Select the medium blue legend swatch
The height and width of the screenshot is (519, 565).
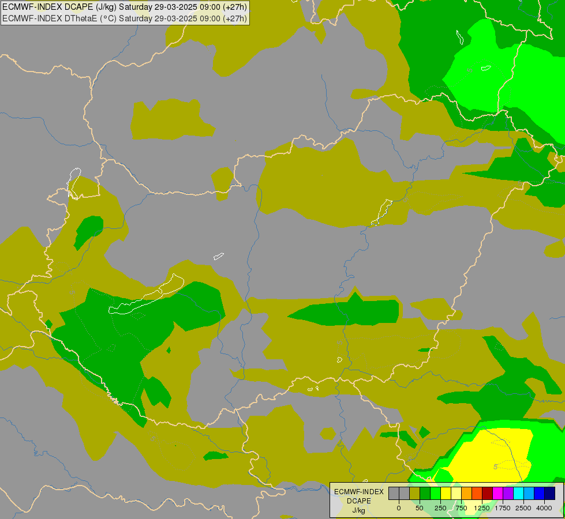(x=540, y=493)
